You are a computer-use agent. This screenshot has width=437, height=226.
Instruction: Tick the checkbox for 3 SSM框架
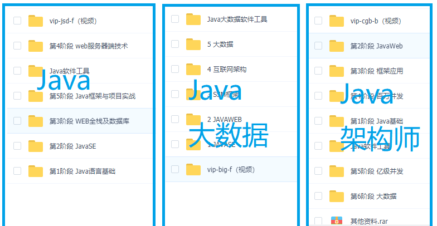pyautogui.click(x=175, y=94)
